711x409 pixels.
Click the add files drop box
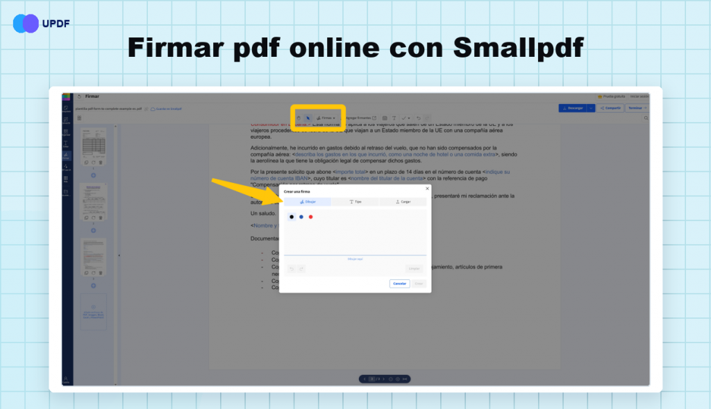point(94,312)
